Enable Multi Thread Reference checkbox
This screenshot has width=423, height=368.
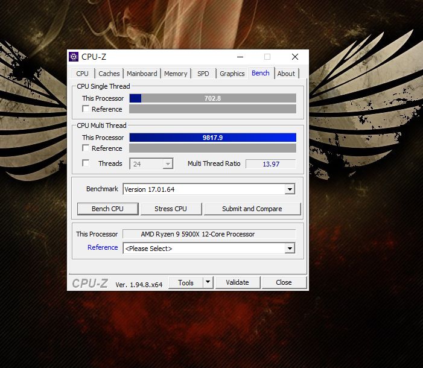click(x=86, y=148)
